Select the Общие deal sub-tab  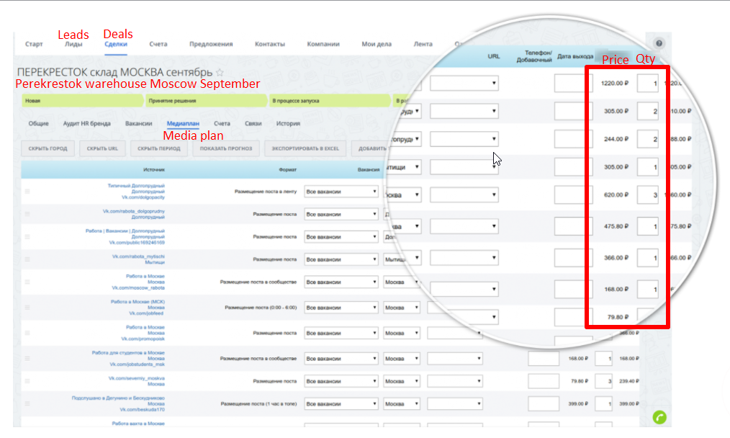click(39, 123)
